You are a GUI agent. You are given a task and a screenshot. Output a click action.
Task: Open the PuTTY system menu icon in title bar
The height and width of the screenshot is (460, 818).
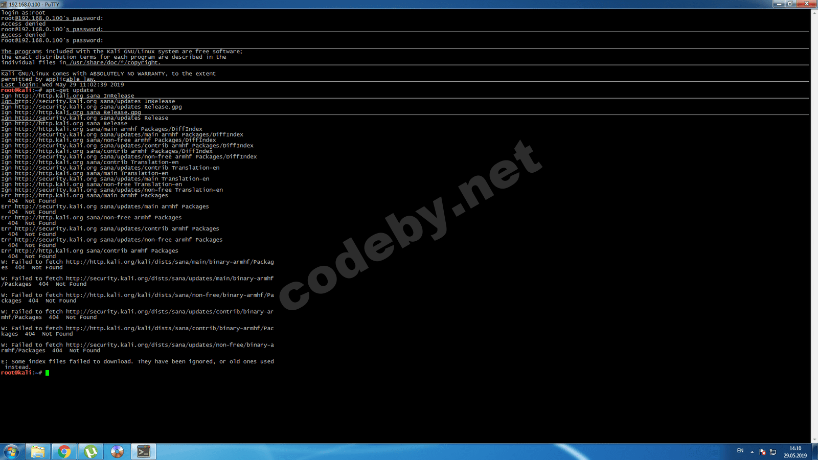(4, 4)
